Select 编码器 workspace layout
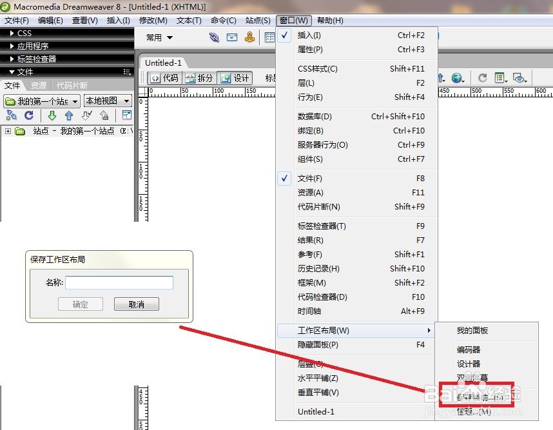553x430 pixels. (x=487, y=349)
